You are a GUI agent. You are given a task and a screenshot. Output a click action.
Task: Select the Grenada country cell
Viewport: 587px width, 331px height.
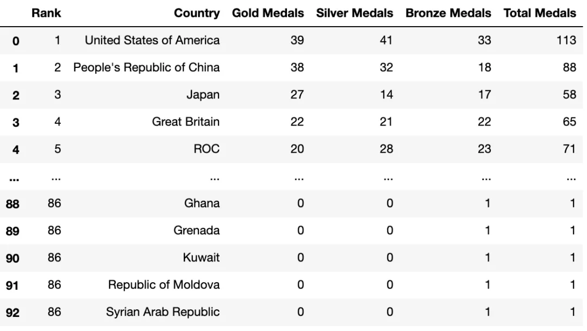(x=197, y=230)
